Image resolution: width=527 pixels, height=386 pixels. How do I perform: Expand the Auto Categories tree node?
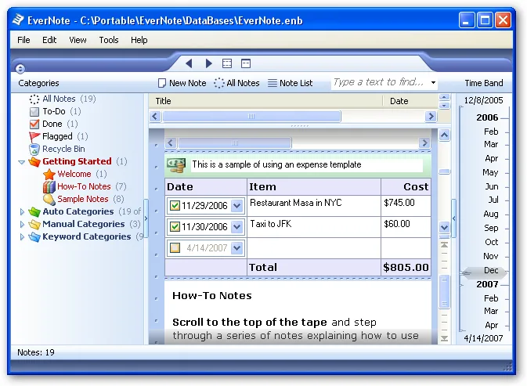[22, 211]
